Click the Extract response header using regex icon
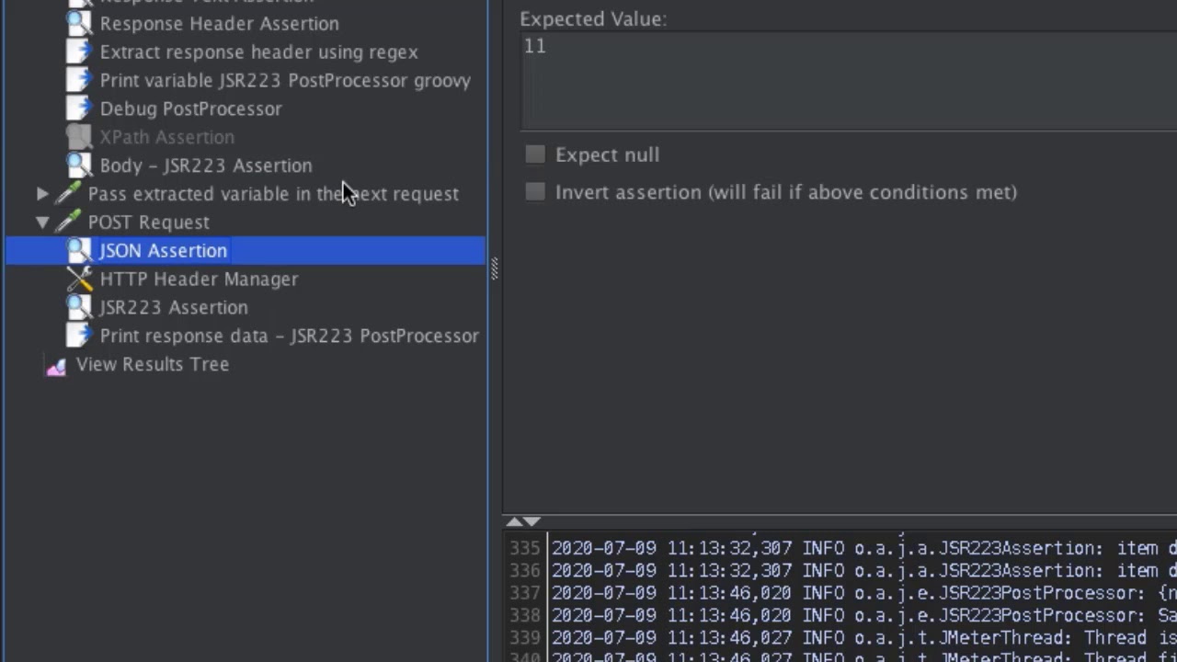 click(x=79, y=52)
